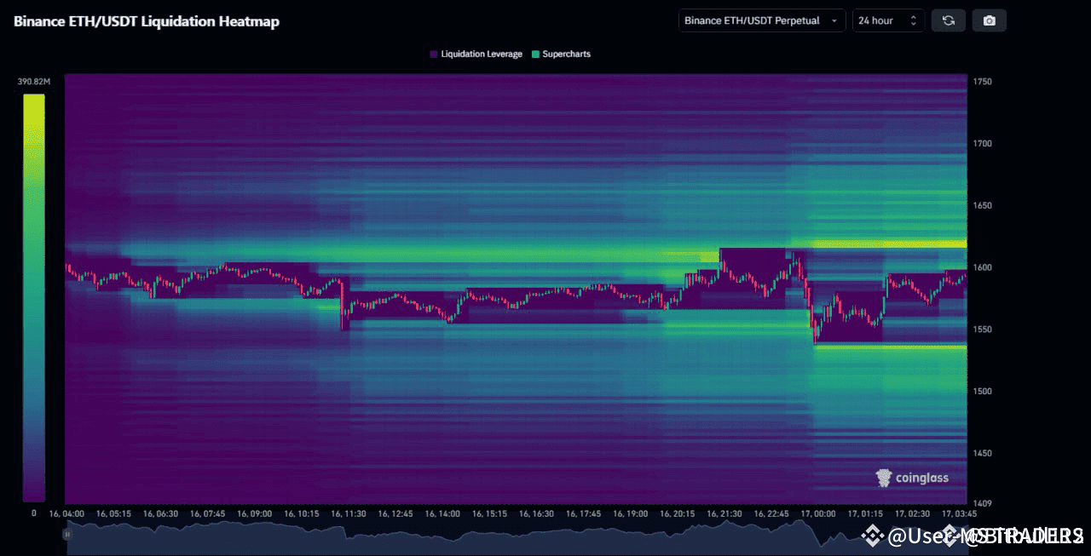This screenshot has width=1091, height=556.
Task: Click the 1600 price axis label
Action: [x=983, y=267]
